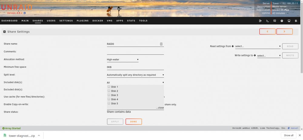Go to the next share with right arrow
The width and height of the screenshot is (303, 140).
[x=285, y=31]
